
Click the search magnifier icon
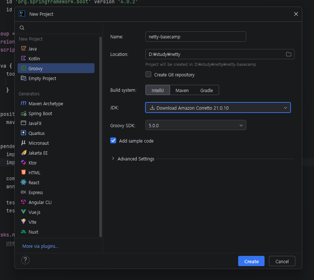(x=22, y=28)
